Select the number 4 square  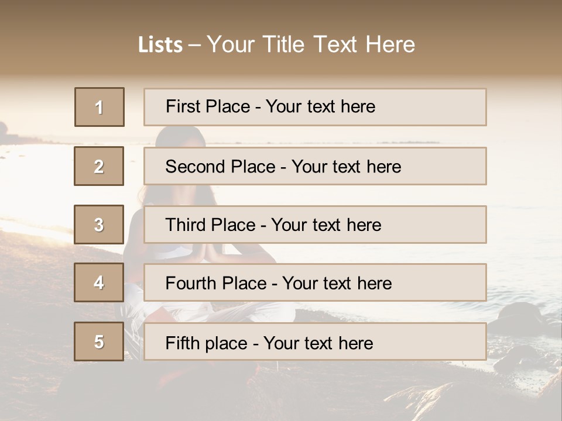[99, 283]
